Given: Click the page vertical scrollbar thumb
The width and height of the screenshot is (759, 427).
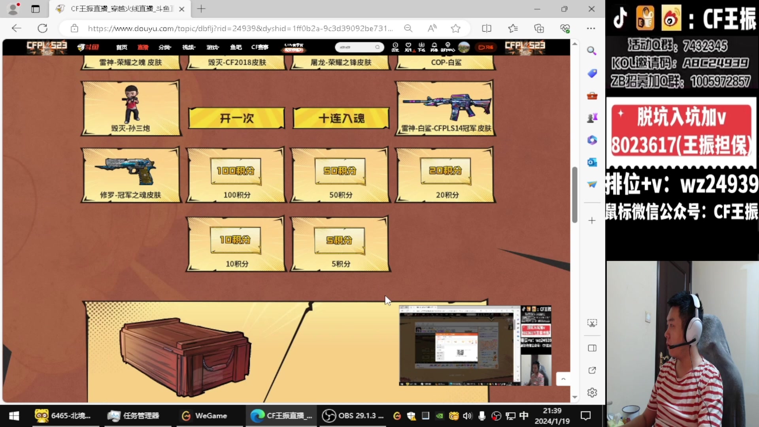Looking at the screenshot, I should coord(575,195).
